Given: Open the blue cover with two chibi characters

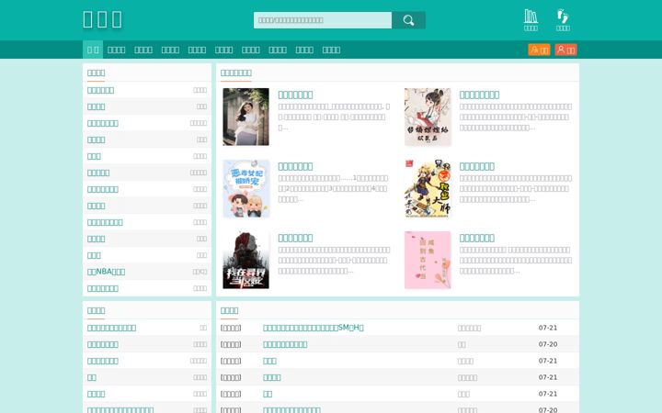Looking at the screenshot, I should click(245, 188).
